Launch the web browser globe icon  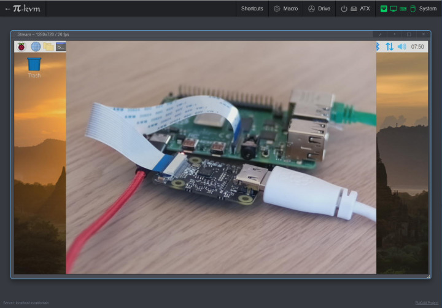[x=36, y=47]
